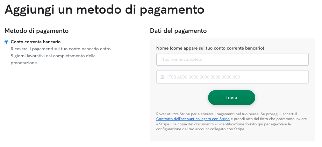This screenshot has width=322, height=147.
Task: Focus the "Il tuo nome completo" field
Action: point(232,59)
